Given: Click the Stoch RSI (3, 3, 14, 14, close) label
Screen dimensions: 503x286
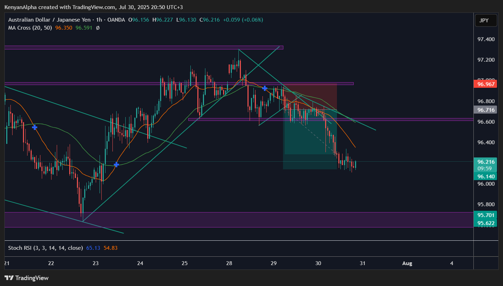Looking at the screenshot, I should [46, 248].
